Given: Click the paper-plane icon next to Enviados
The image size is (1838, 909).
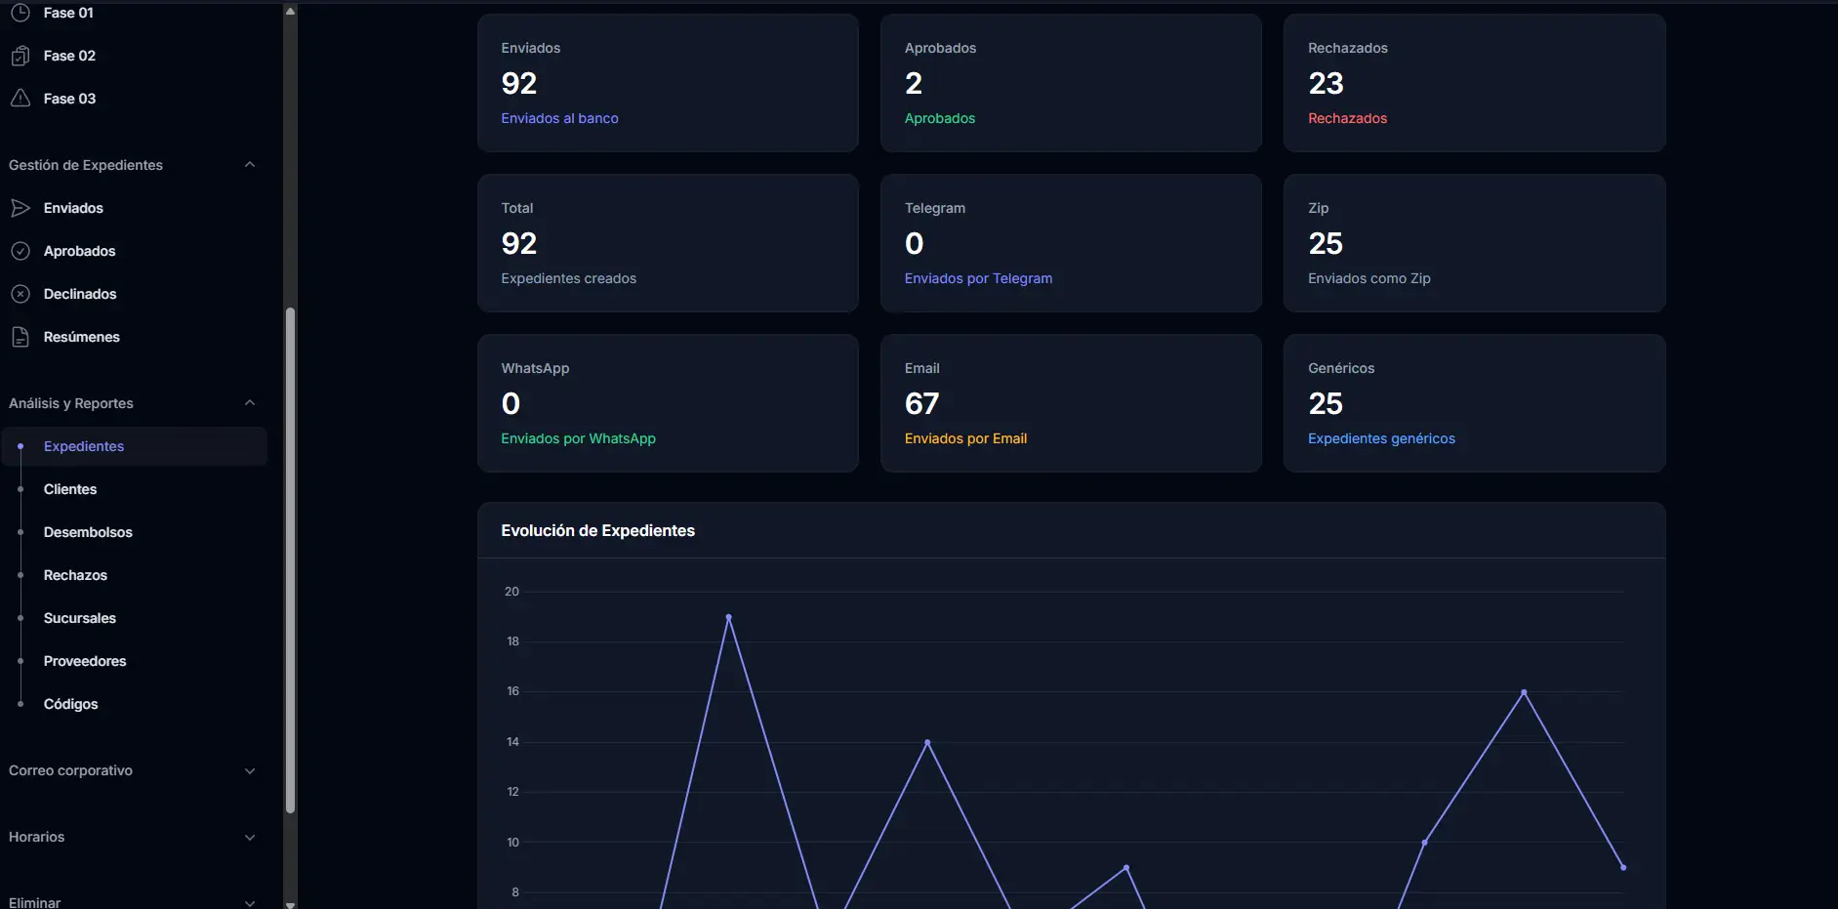Looking at the screenshot, I should coord(20,208).
